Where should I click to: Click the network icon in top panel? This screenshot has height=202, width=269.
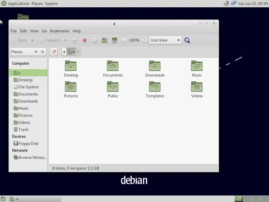234,3
